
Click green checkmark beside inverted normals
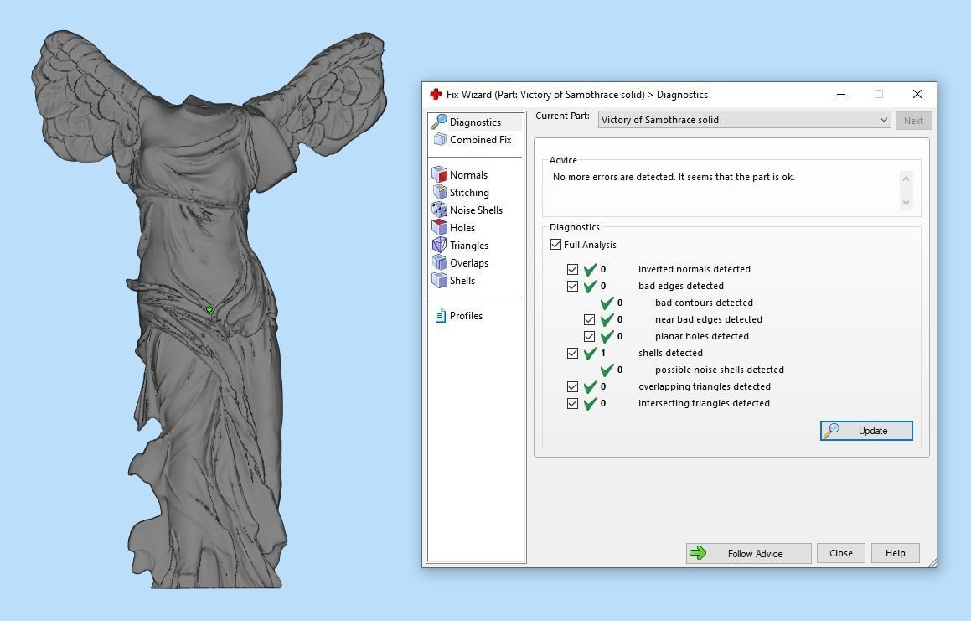[x=590, y=269]
